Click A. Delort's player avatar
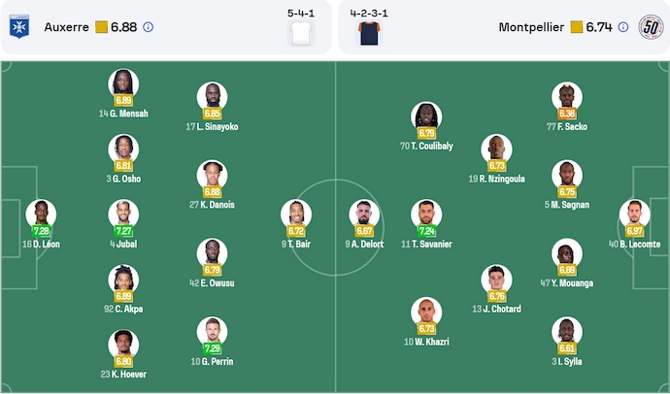 (364, 213)
